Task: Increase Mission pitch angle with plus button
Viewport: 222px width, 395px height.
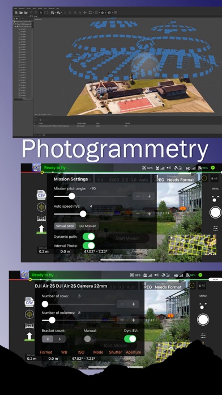Action: coord(149,196)
